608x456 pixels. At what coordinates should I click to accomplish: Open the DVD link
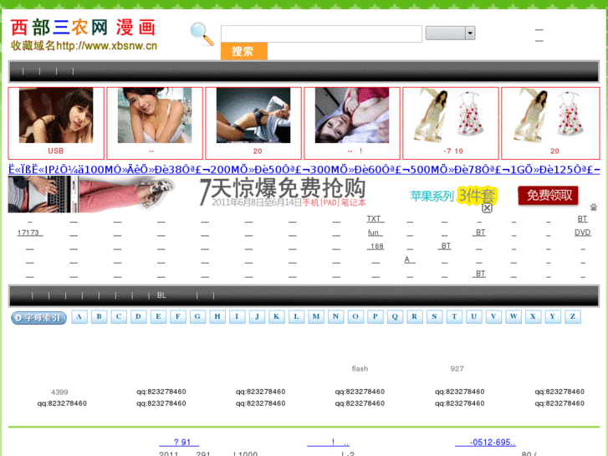coord(582,233)
